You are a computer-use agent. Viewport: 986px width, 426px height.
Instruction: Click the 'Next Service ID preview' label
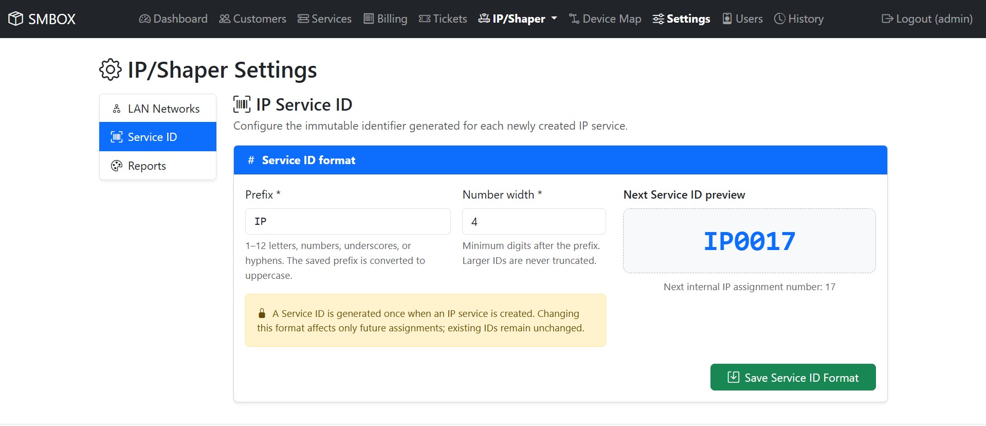click(x=684, y=194)
